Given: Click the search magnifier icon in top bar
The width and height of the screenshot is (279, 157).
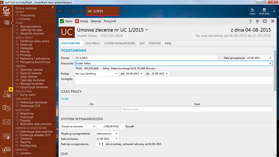Looking at the screenshot, I should coord(81,11).
